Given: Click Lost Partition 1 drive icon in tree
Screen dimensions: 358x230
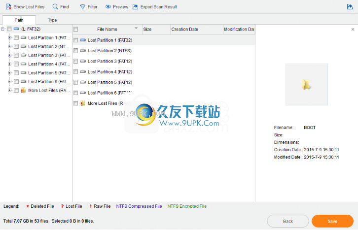Looking at the screenshot, I should click(23, 37).
